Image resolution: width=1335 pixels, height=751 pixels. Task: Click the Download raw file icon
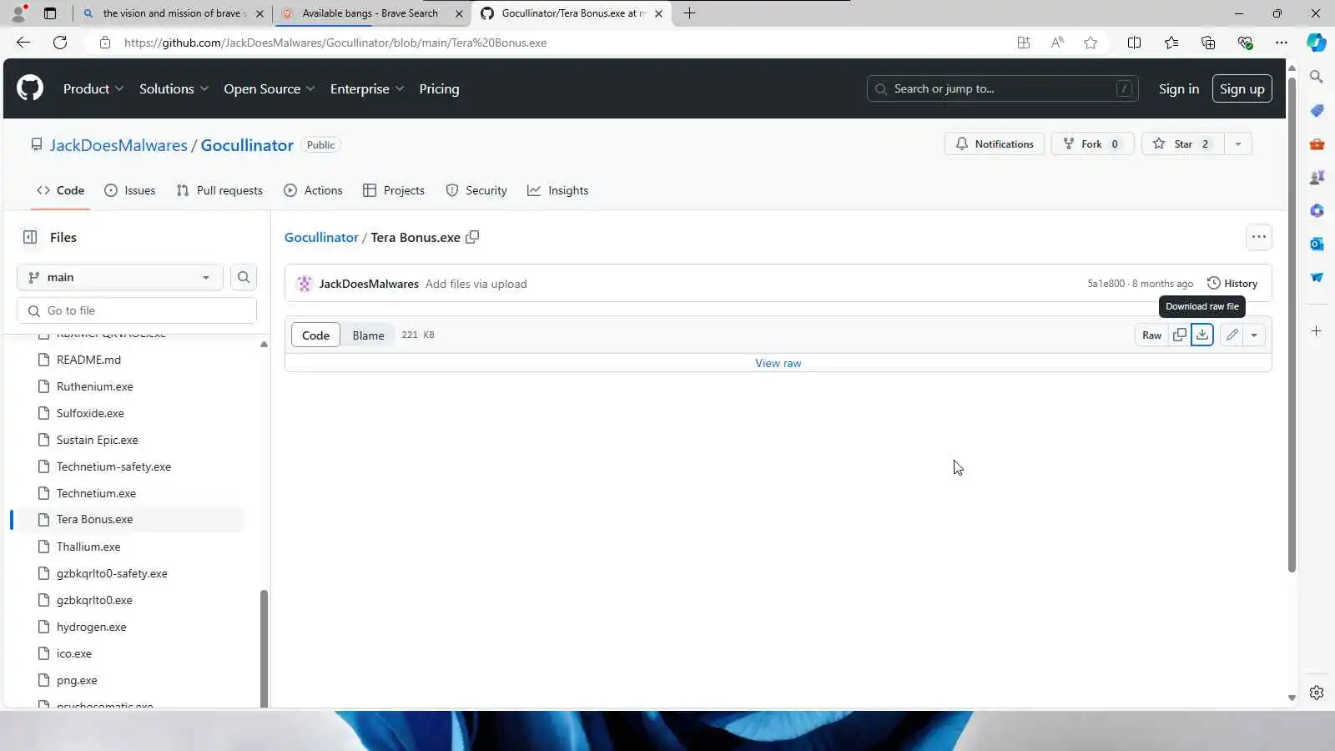[1201, 335]
